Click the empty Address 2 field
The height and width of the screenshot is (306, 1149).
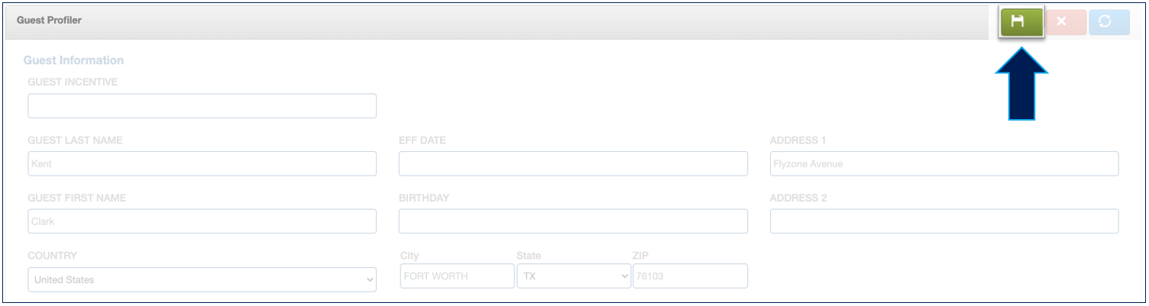944,221
